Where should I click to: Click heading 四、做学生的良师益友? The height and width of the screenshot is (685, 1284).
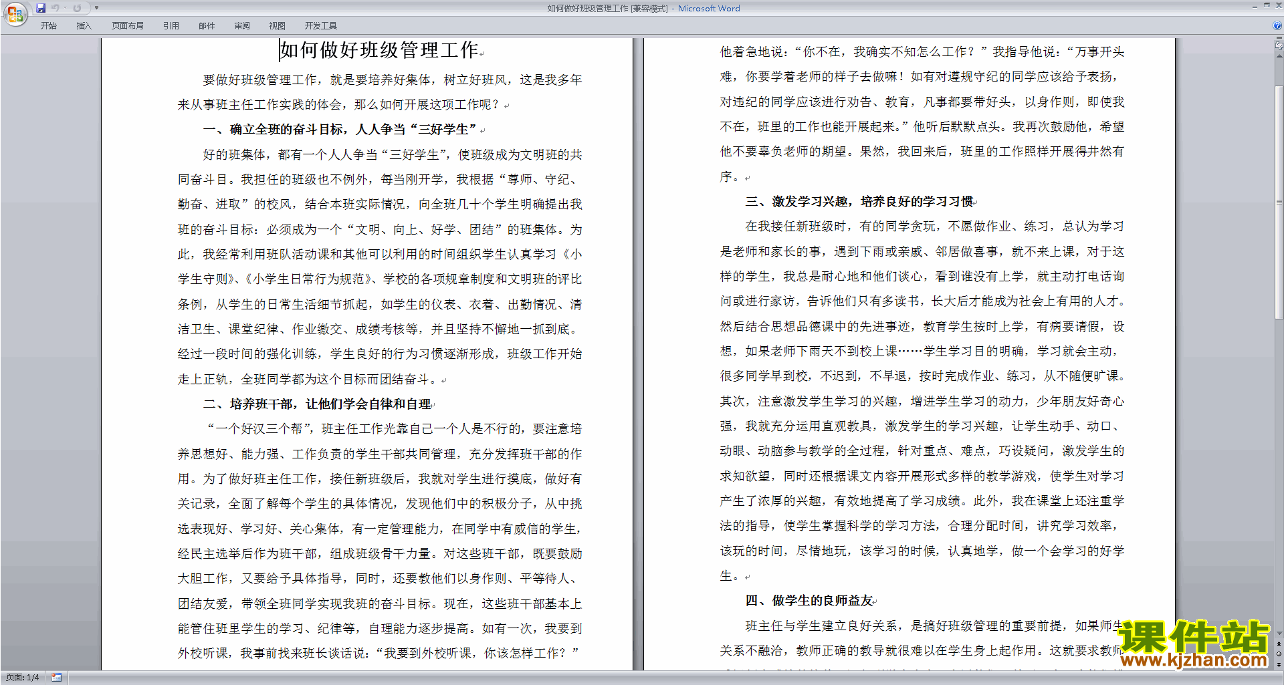(x=809, y=601)
